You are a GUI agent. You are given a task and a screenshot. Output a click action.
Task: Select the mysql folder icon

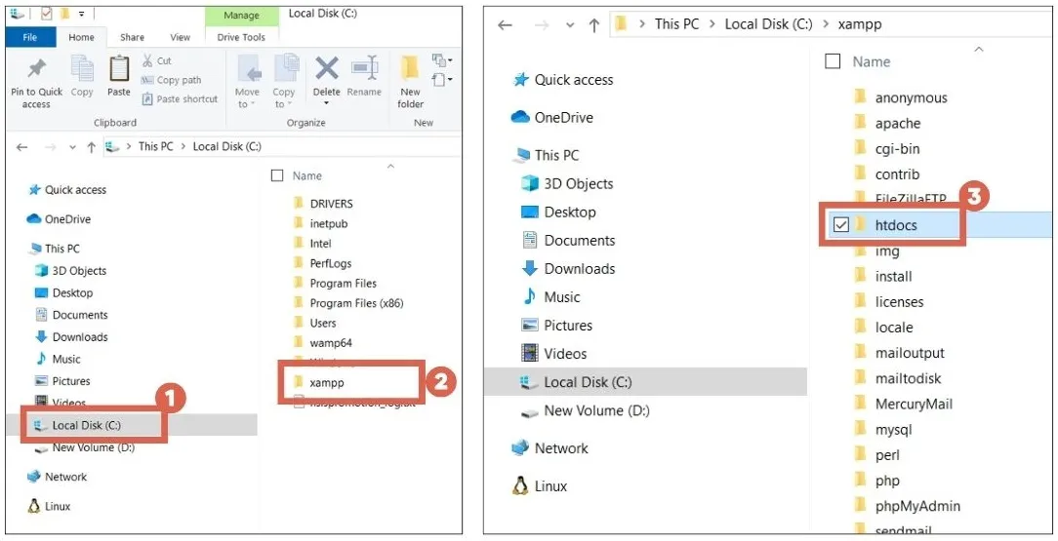click(860, 429)
